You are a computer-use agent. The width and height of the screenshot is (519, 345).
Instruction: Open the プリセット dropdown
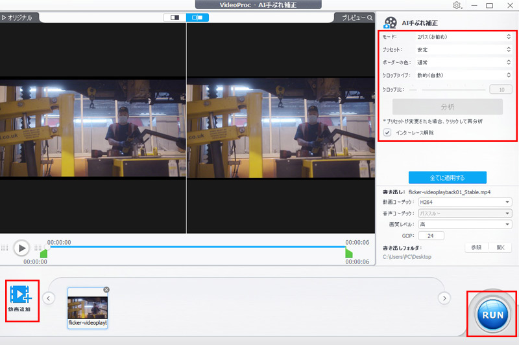coord(464,50)
